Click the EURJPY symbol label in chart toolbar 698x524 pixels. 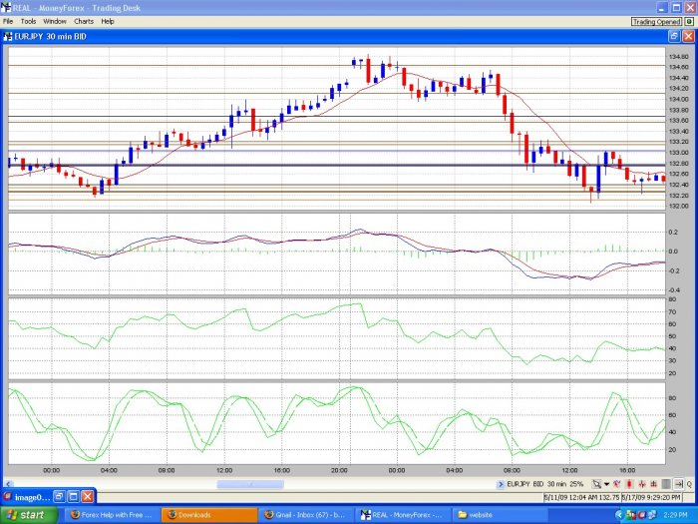[519, 484]
